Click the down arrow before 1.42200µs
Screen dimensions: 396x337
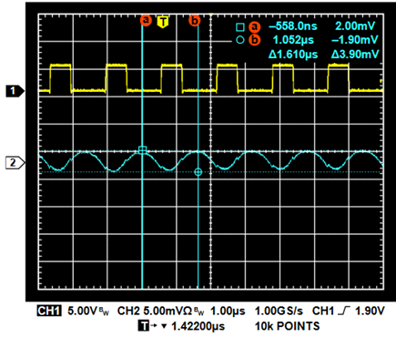[164, 327]
